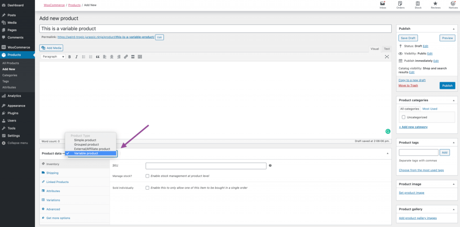This screenshot has height=227, width=460.
Task: Click the SKU help question mark icon
Action: 270,166
